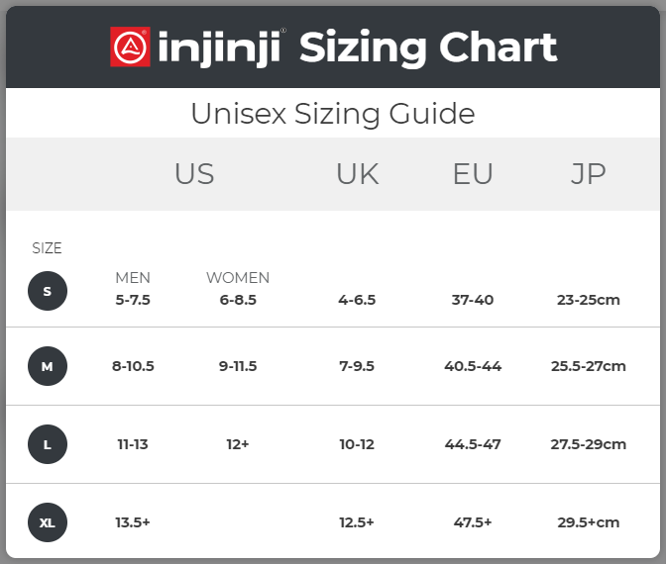The image size is (666, 564).
Task: Click the UK 10-12 size cell
Action: [x=357, y=444]
